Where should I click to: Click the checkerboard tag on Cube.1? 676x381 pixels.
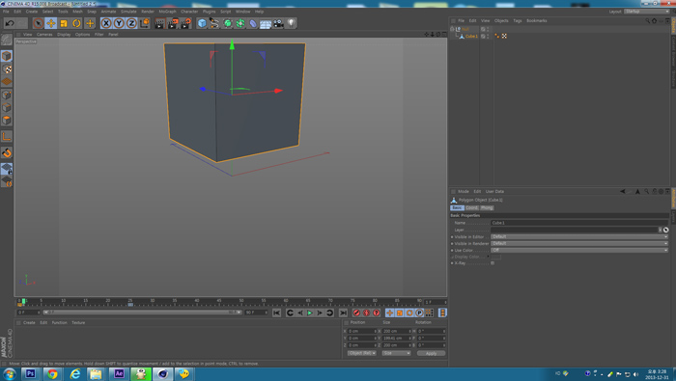click(x=504, y=36)
